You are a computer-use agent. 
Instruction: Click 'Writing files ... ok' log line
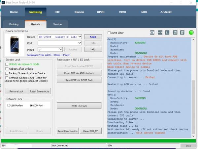122,126
